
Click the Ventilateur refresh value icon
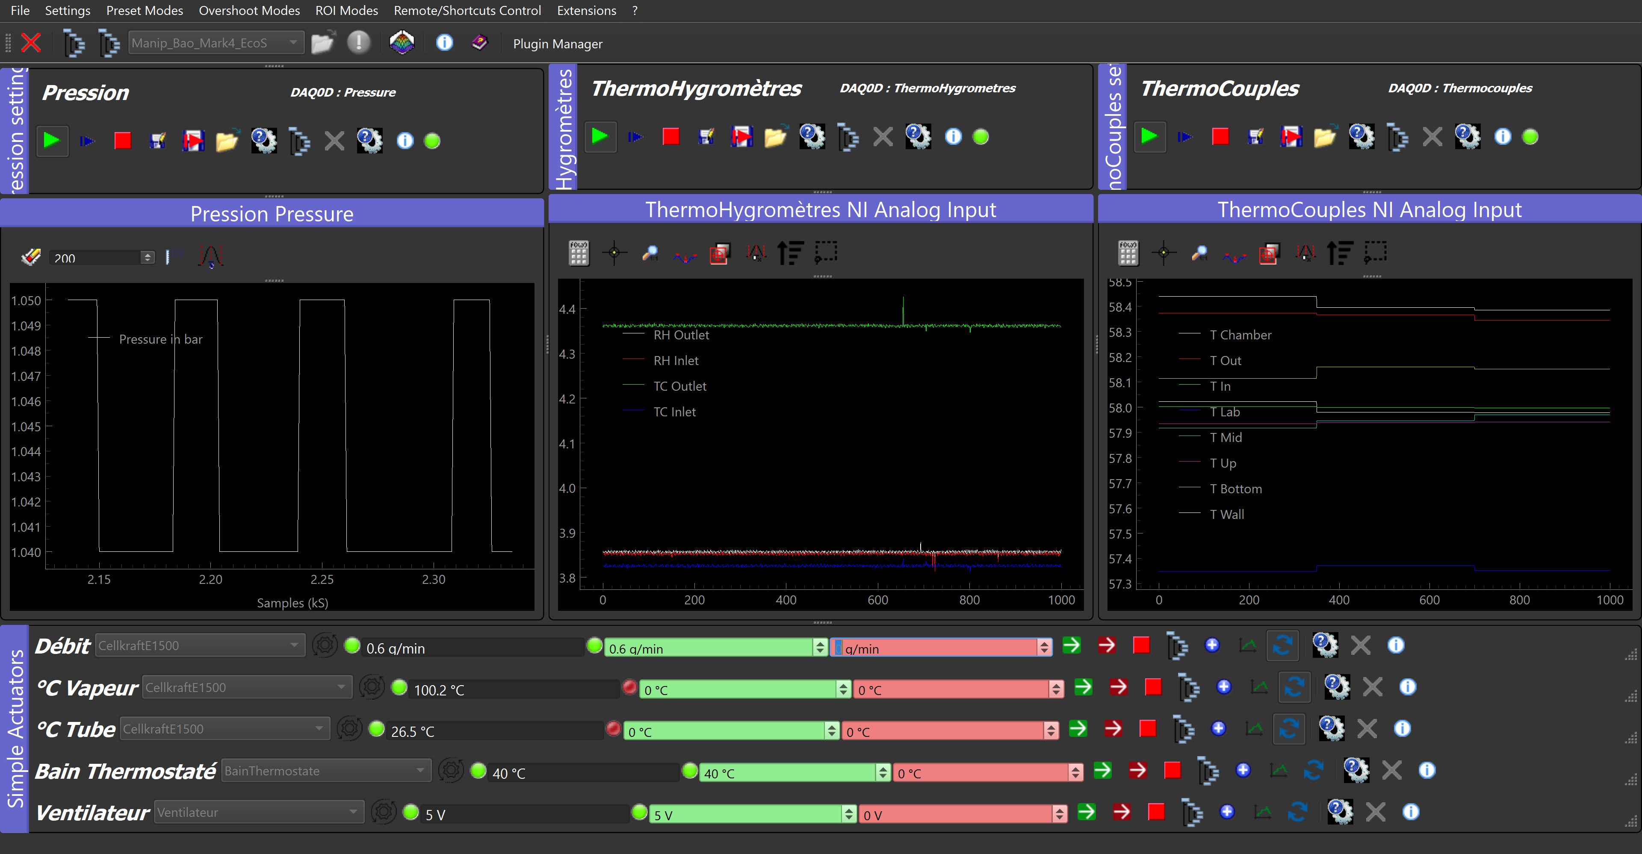1297,812
